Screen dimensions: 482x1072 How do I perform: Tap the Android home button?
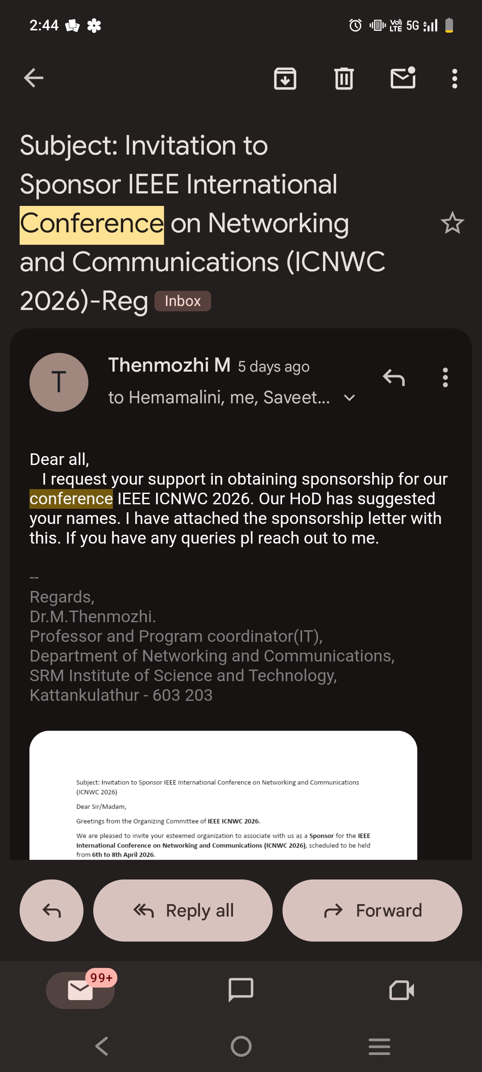241,1046
